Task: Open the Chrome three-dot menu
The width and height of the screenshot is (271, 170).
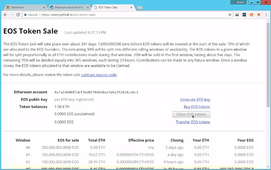Action: click(x=266, y=15)
